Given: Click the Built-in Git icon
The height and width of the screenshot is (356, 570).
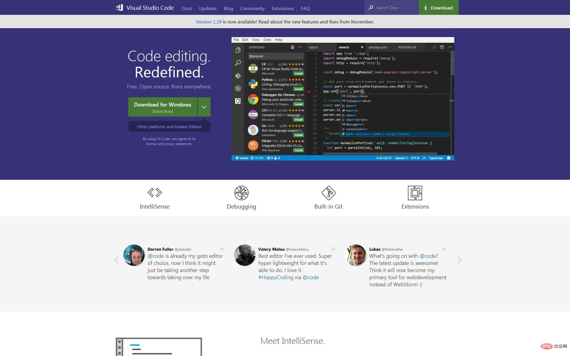Looking at the screenshot, I should point(328,193).
